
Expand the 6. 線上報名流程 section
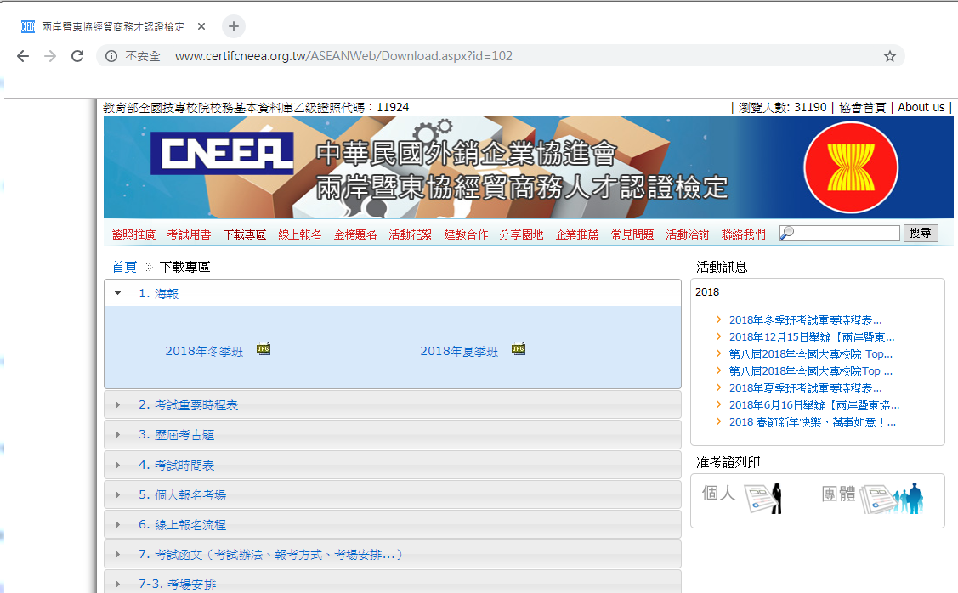(392, 524)
